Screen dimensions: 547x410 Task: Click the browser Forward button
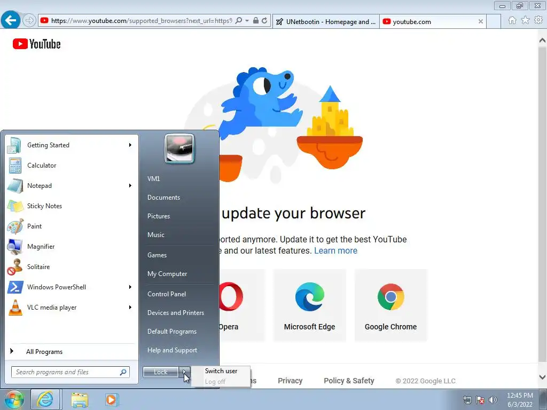coord(29,21)
